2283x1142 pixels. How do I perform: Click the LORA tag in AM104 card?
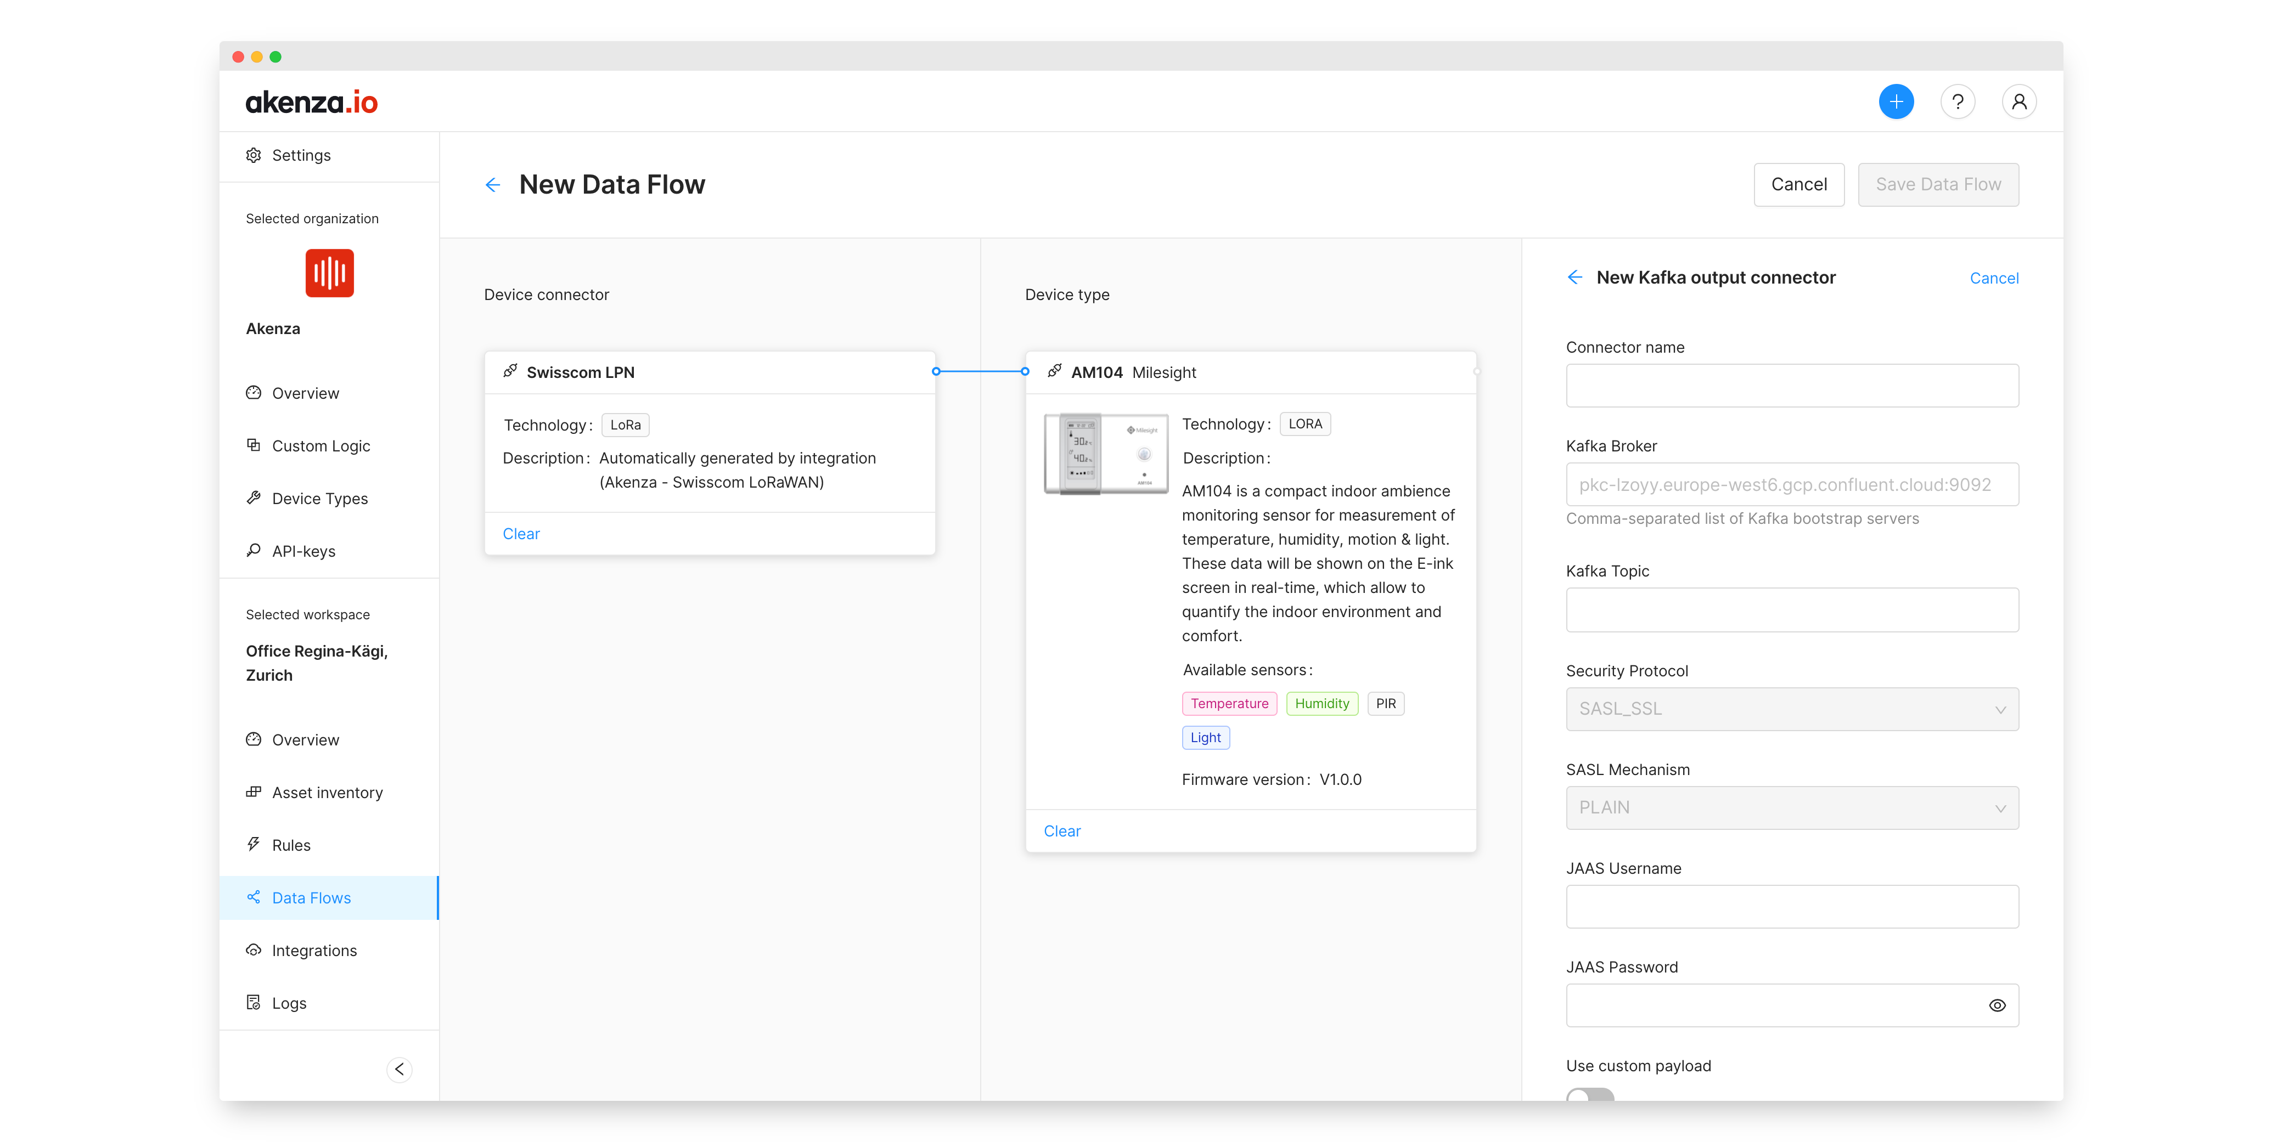[1304, 423]
